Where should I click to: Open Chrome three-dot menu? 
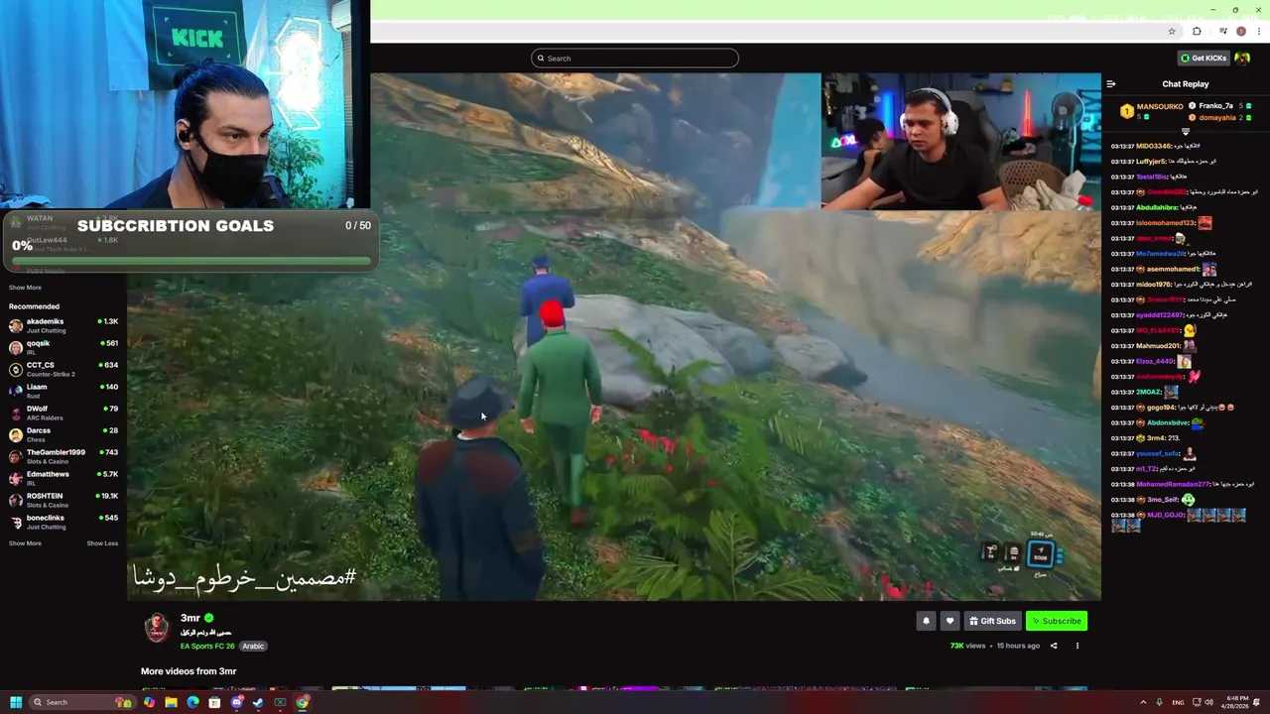(x=1258, y=32)
